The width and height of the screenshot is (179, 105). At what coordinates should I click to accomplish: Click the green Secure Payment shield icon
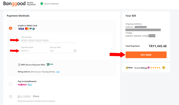tap(42, 4)
